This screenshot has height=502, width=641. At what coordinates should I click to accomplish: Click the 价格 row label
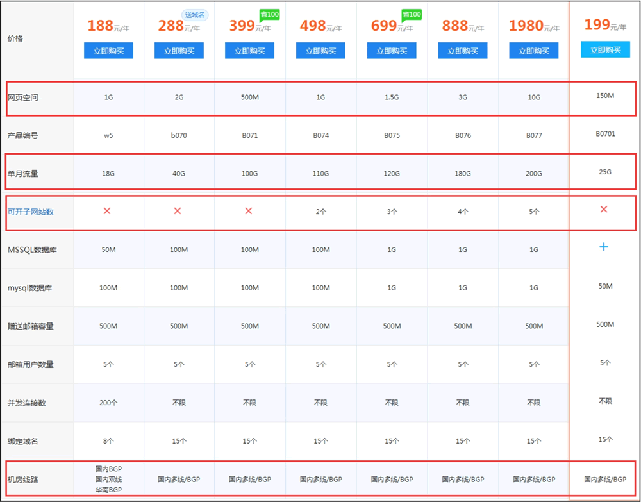(x=15, y=39)
